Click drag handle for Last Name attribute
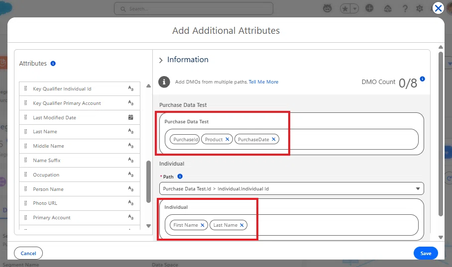The height and width of the screenshot is (267, 452). click(26, 131)
